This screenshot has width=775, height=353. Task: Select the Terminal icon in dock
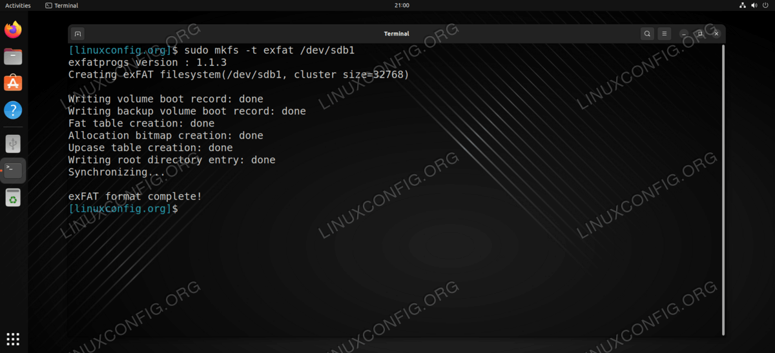point(13,170)
